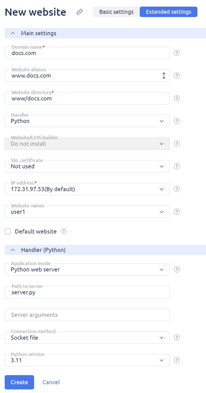
Task: Open help for Website directory field
Action: point(177,98)
